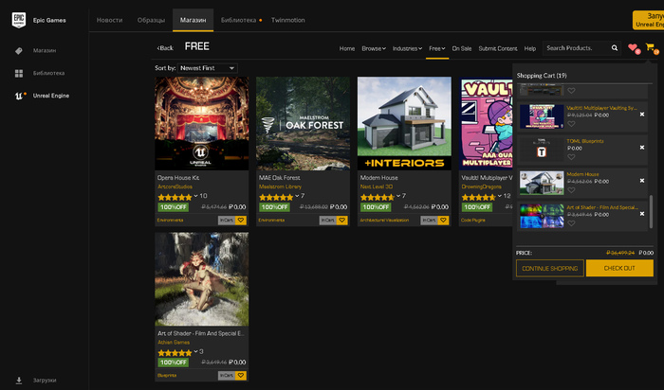Expand the Browse menu
The width and height of the screenshot is (664, 390).
pyautogui.click(x=374, y=48)
